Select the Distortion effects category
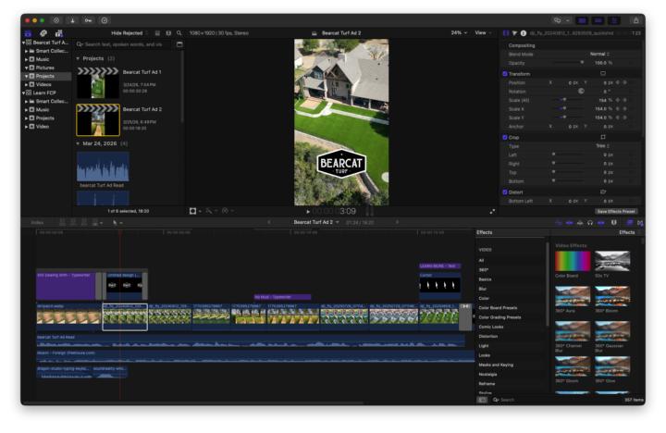The image size is (666, 433). [488, 336]
